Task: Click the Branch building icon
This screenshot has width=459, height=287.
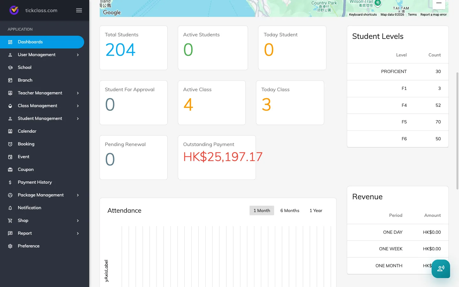Action: click(10, 80)
